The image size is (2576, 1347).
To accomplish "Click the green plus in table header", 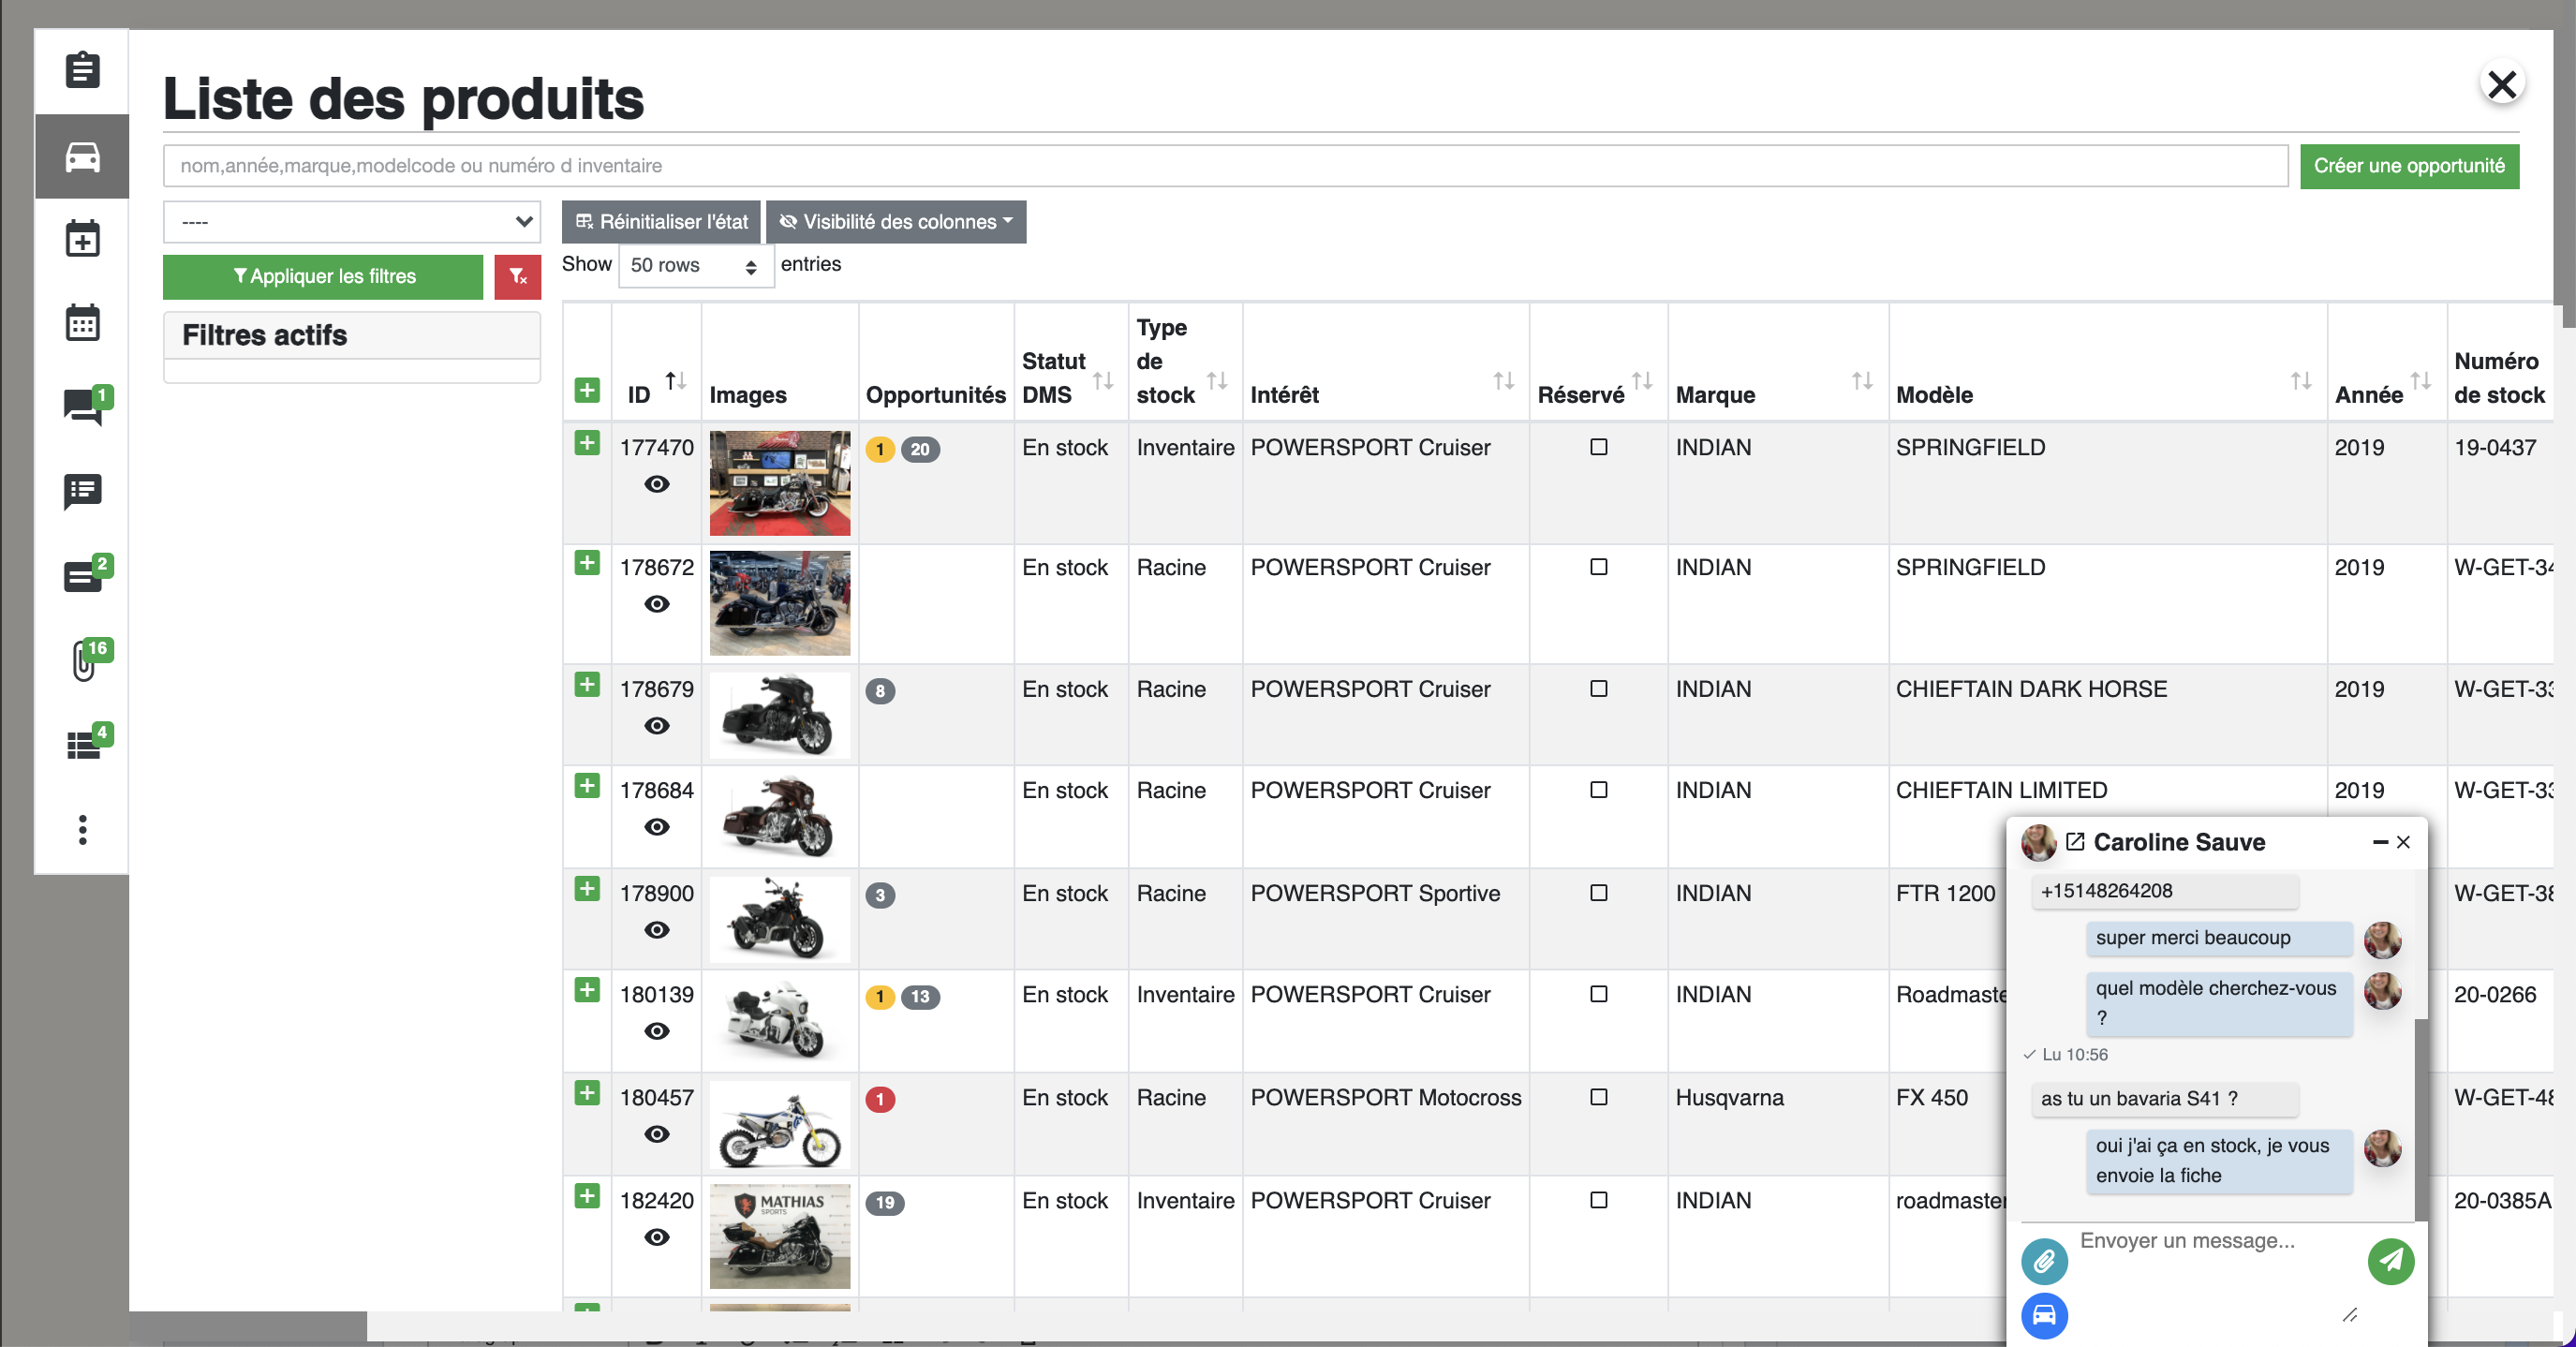I will tap(587, 390).
